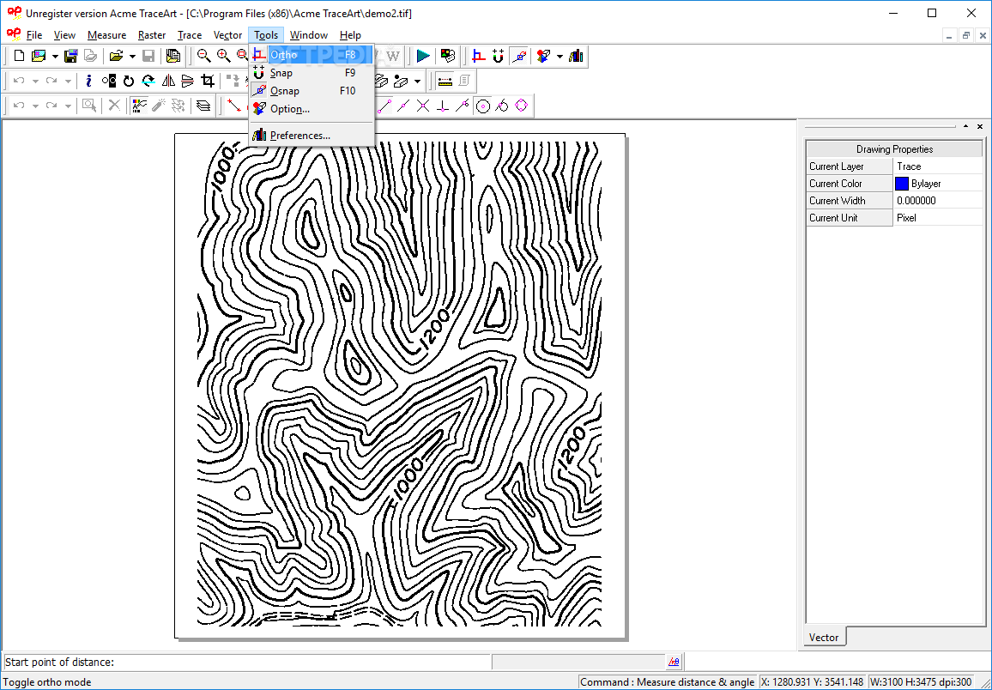Toggle Center object snap circle mode
Viewport: 992px width, 690px height.
[483, 106]
